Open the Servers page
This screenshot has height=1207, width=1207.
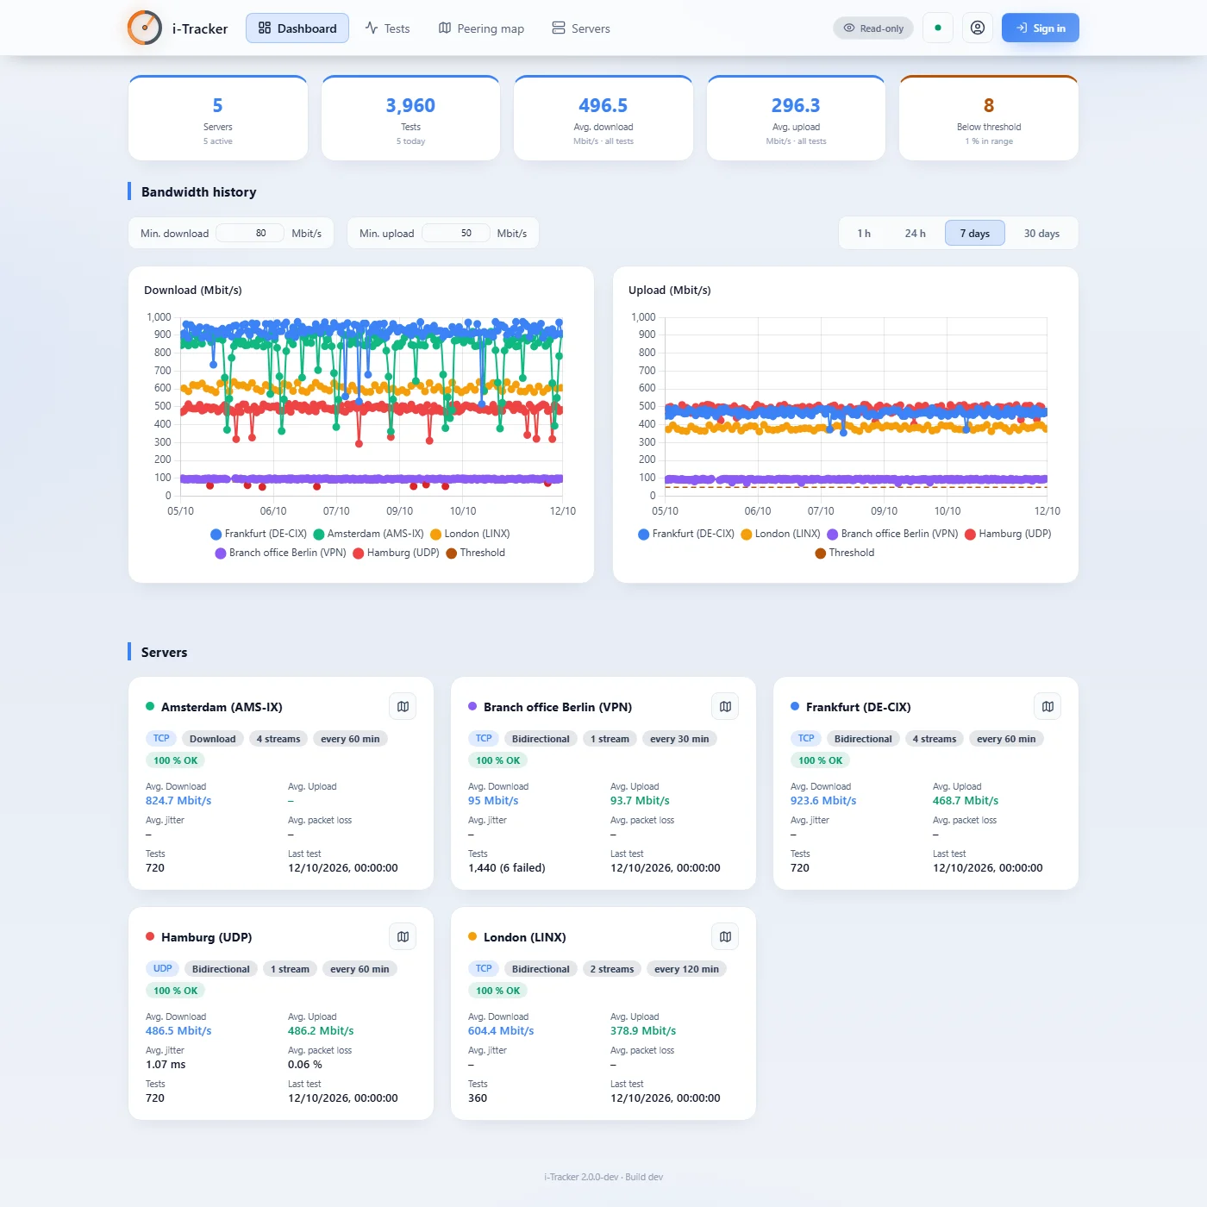(581, 28)
